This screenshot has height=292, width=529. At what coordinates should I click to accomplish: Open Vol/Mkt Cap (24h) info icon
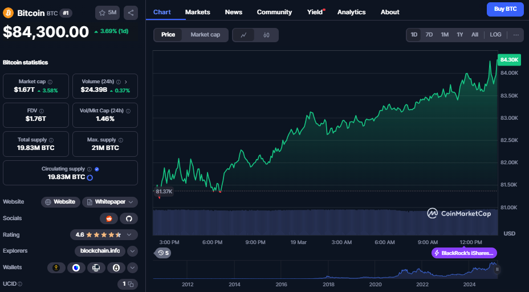coord(128,111)
